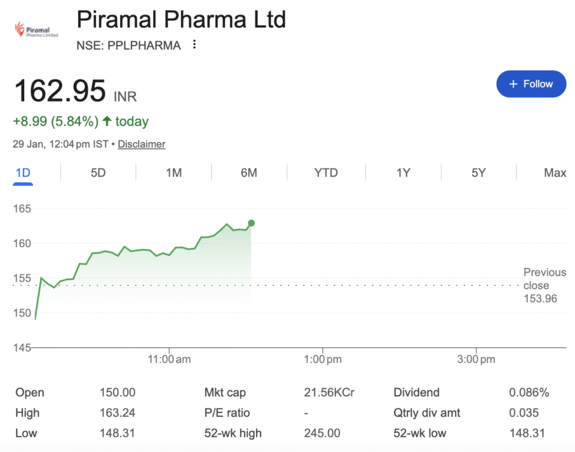Follow Piramal Pharma stock

[531, 84]
